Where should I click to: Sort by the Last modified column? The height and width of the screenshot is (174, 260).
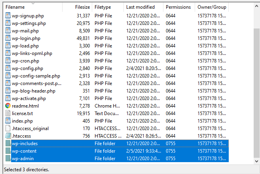coord(140,7)
